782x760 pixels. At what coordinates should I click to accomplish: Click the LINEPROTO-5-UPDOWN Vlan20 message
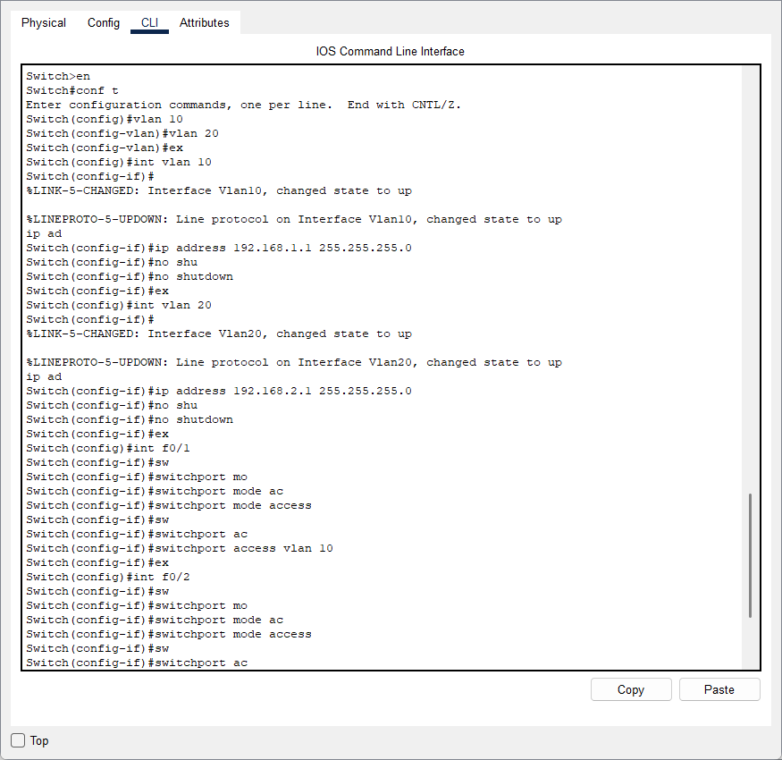coord(294,362)
